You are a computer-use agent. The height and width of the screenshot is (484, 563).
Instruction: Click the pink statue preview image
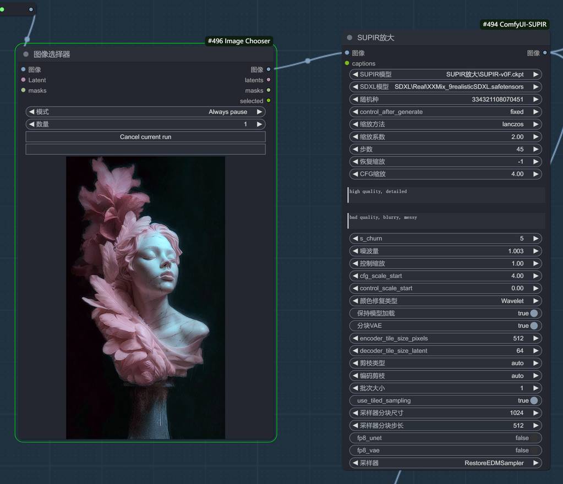point(145,298)
